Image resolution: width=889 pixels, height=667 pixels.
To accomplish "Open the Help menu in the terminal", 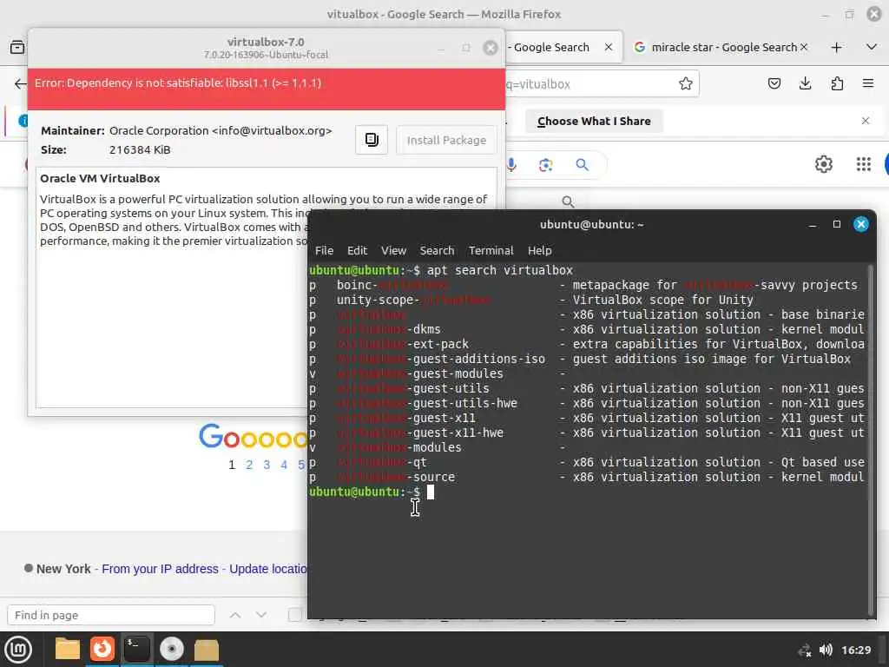I will 540,250.
